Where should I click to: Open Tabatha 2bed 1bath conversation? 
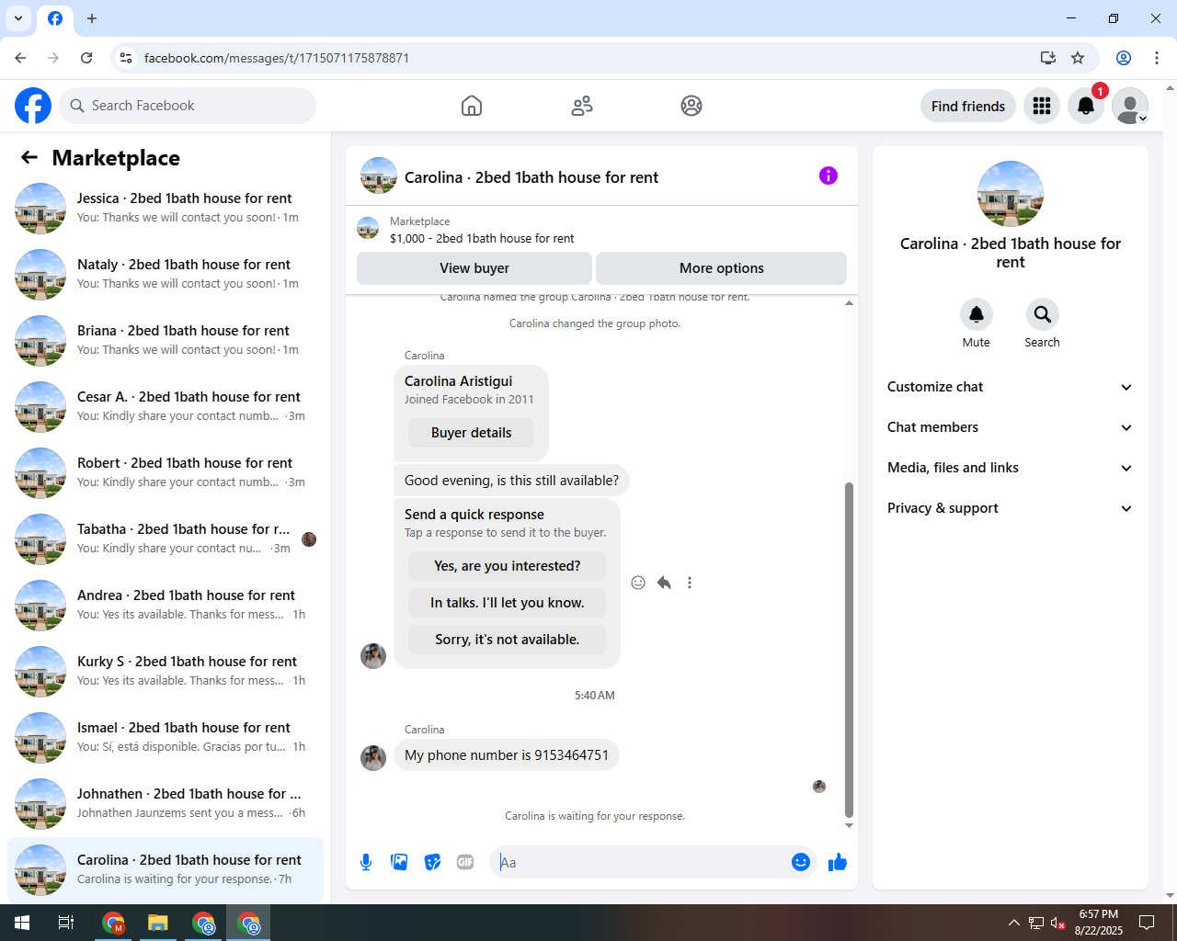pyautogui.click(x=166, y=539)
